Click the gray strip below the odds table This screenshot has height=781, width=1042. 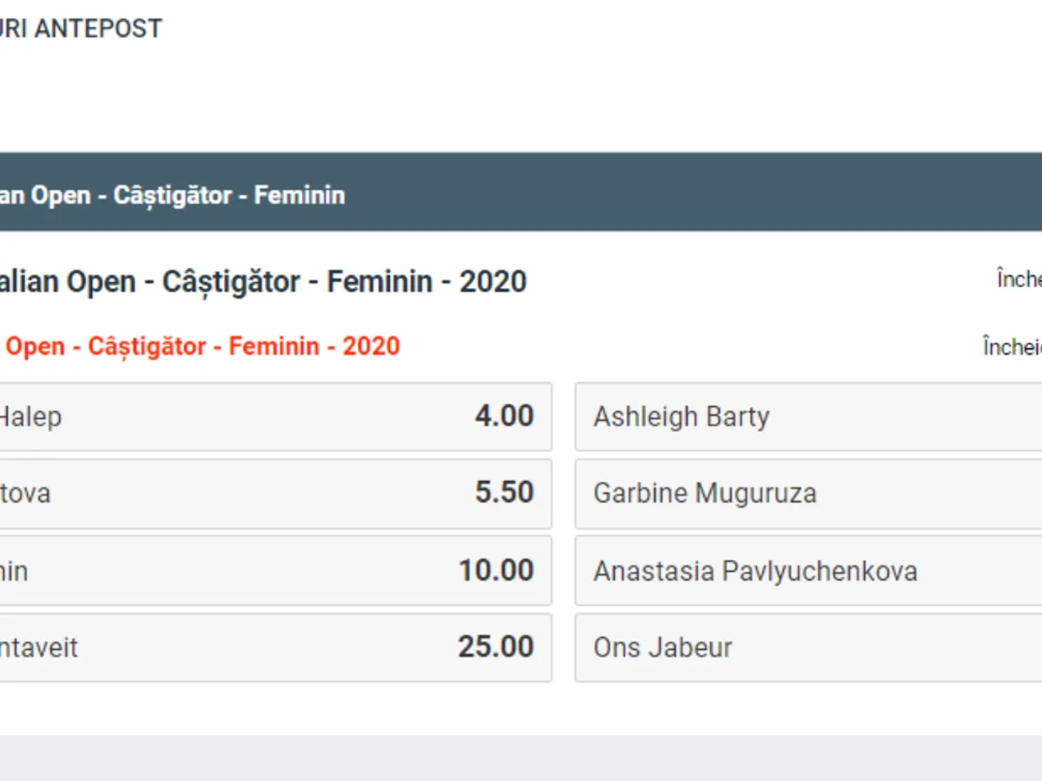coord(521,758)
